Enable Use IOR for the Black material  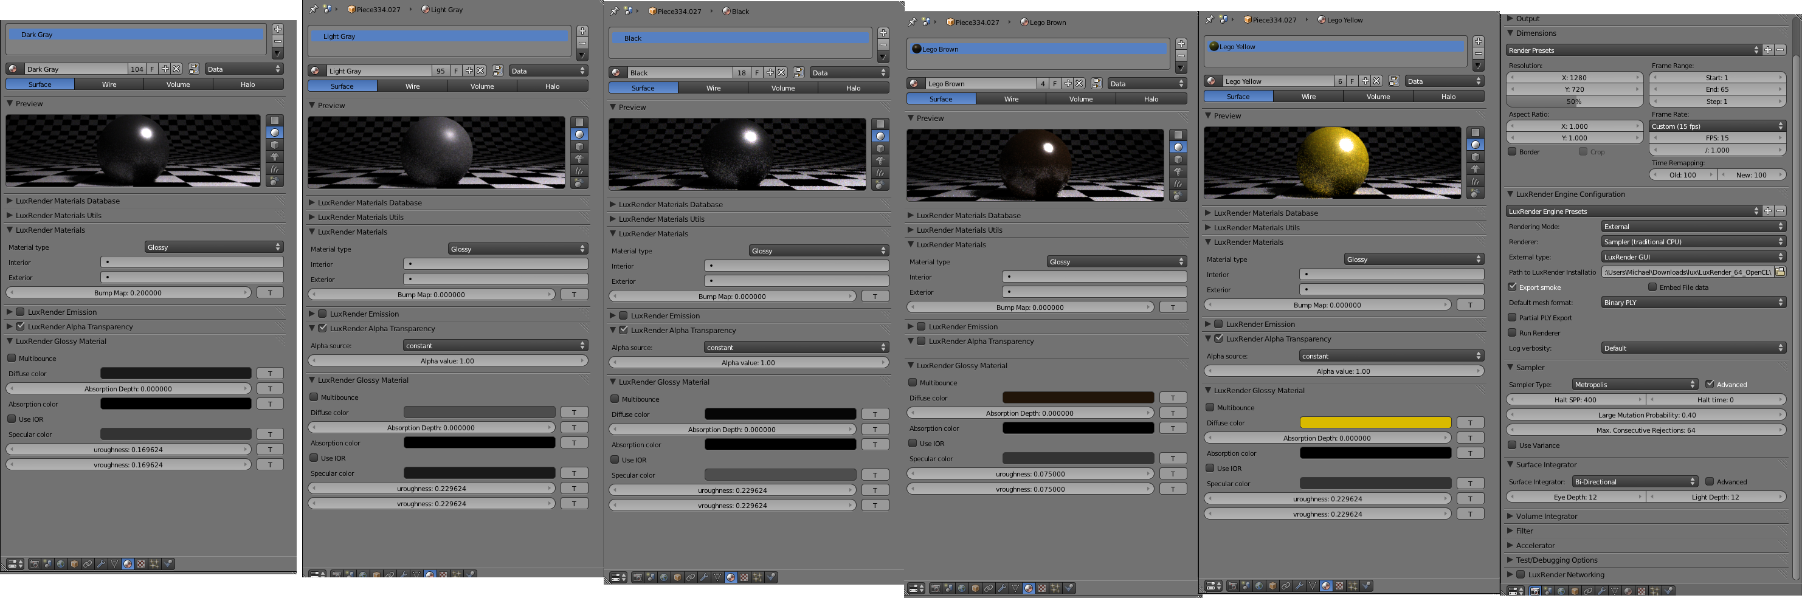pyautogui.click(x=614, y=459)
